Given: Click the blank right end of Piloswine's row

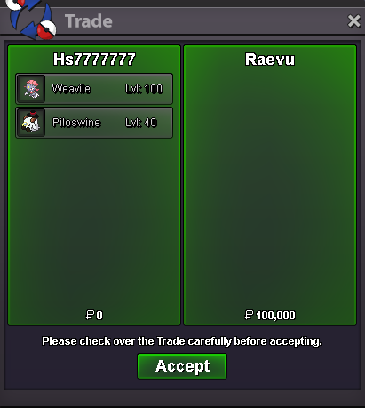Looking at the screenshot, I should click(x=164, y=123).
